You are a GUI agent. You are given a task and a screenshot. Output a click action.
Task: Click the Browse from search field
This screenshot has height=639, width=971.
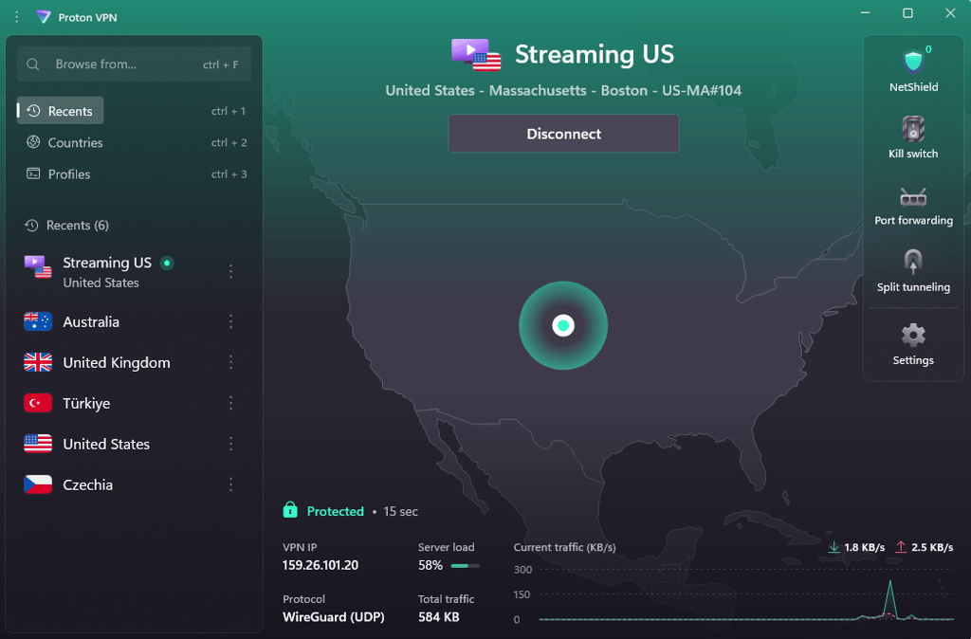(x=135, y=64)
